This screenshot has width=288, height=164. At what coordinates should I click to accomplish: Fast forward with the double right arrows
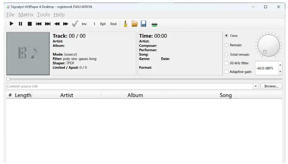pos(66,24)
